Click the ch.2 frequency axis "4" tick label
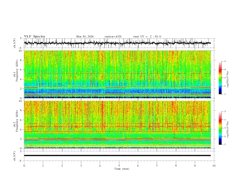241x186 pixels. [x=21, y=129]
